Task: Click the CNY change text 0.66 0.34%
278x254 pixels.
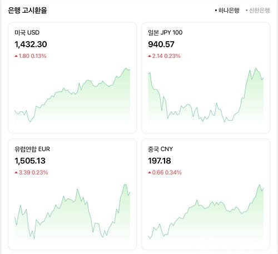Action: (x=167, y=172)
